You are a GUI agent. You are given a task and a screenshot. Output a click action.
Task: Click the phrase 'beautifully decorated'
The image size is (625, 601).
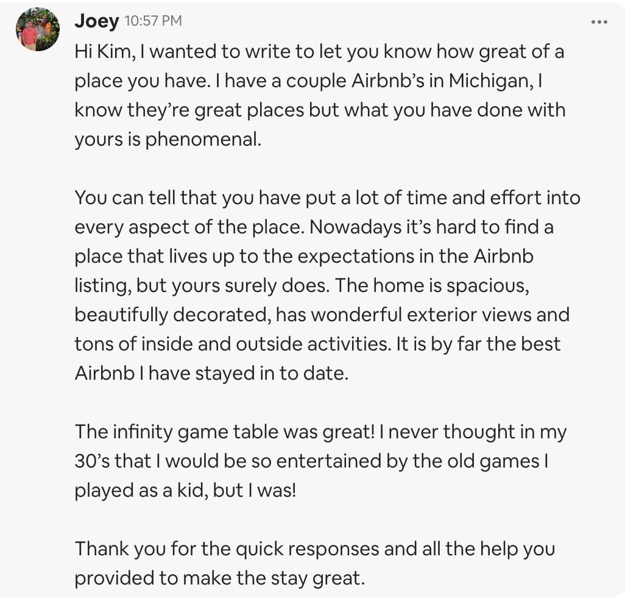click(x=171, y=315)
